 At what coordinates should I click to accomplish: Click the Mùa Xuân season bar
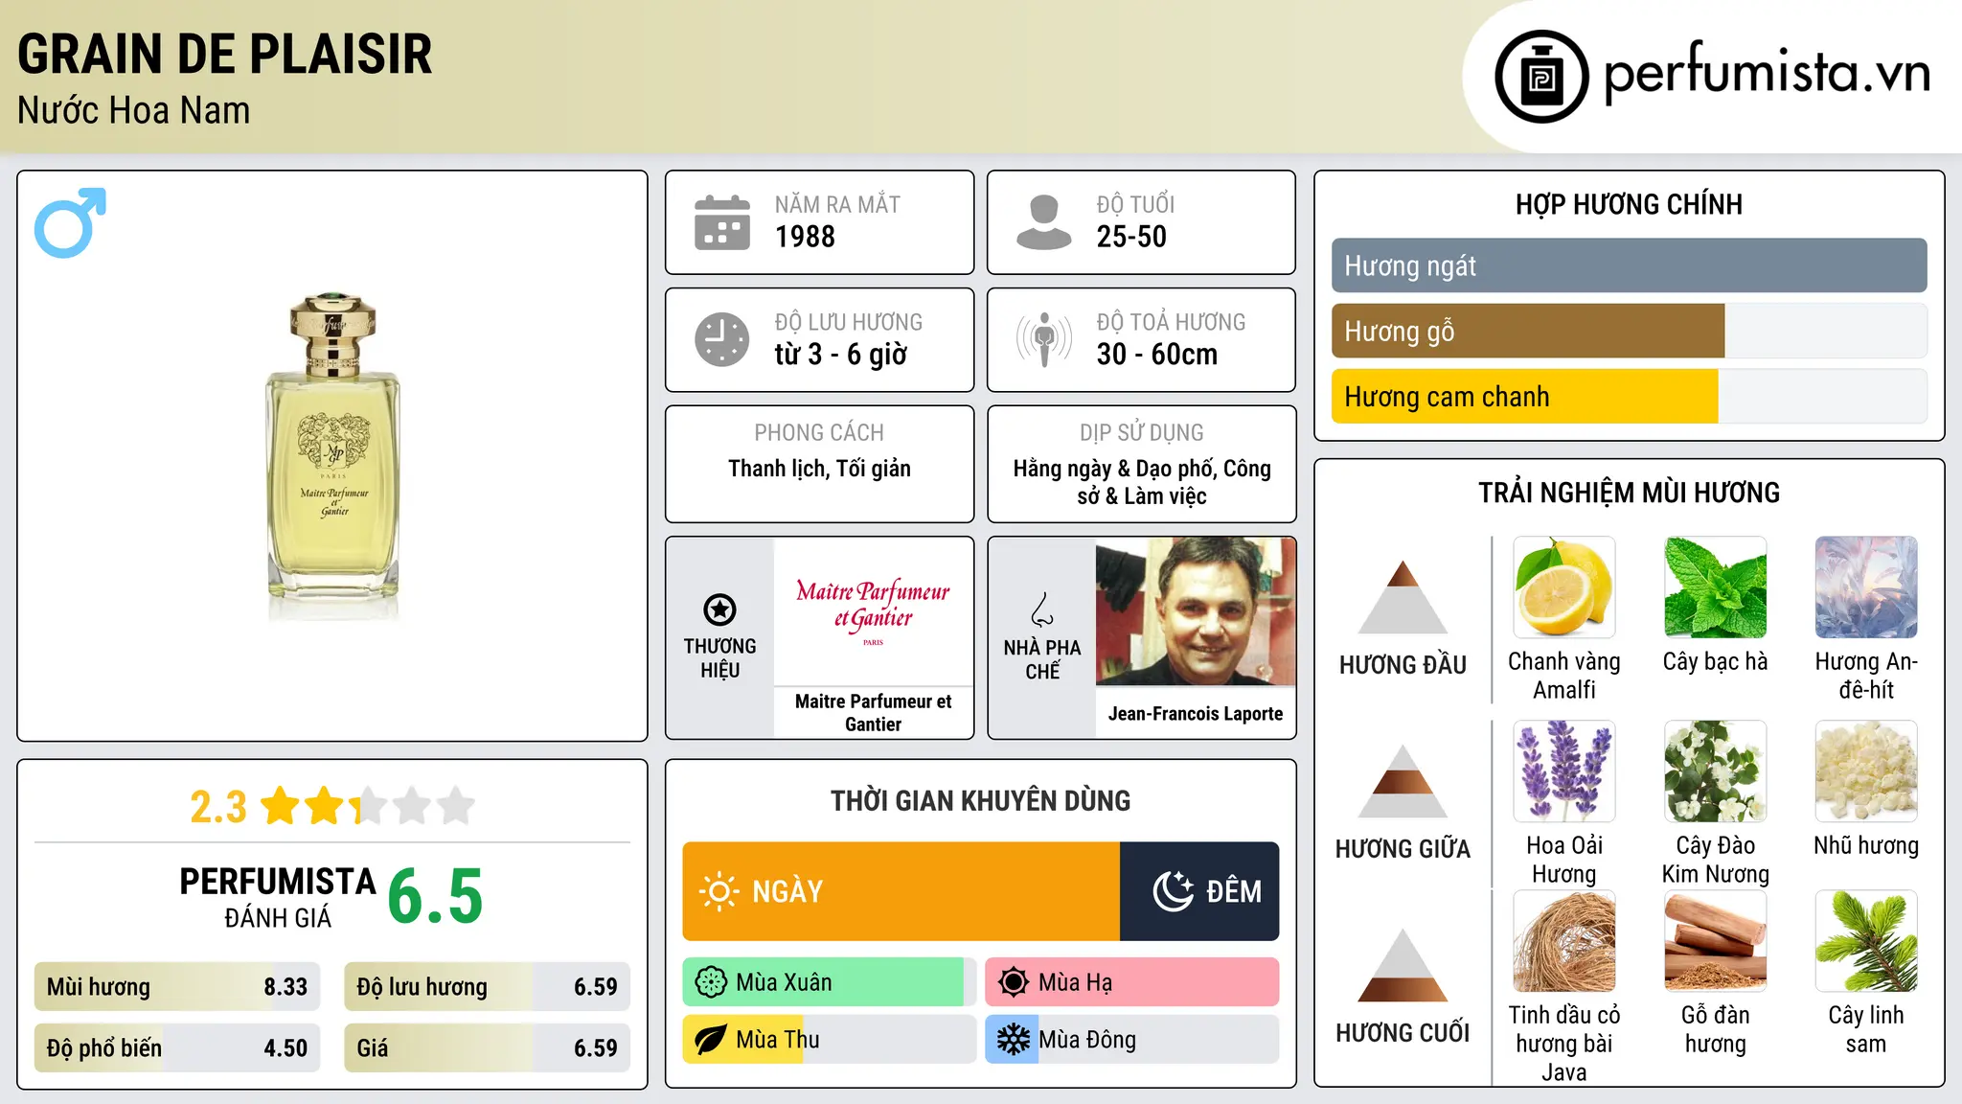(x=830, y=982)
